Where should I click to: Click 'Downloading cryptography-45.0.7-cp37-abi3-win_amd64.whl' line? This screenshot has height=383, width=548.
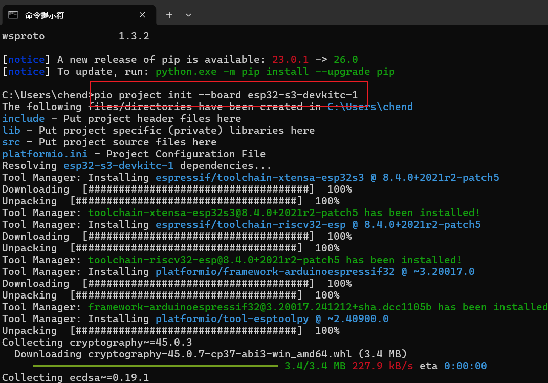tap(210, 354)
